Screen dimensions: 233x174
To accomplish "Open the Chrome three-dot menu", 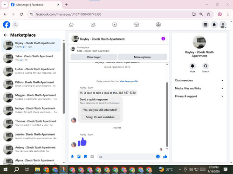I will (x=228, y=14).
